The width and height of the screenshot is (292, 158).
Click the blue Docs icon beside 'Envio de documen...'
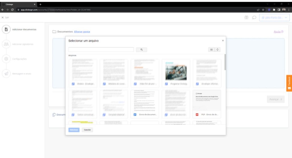click(x=135, y=115)
